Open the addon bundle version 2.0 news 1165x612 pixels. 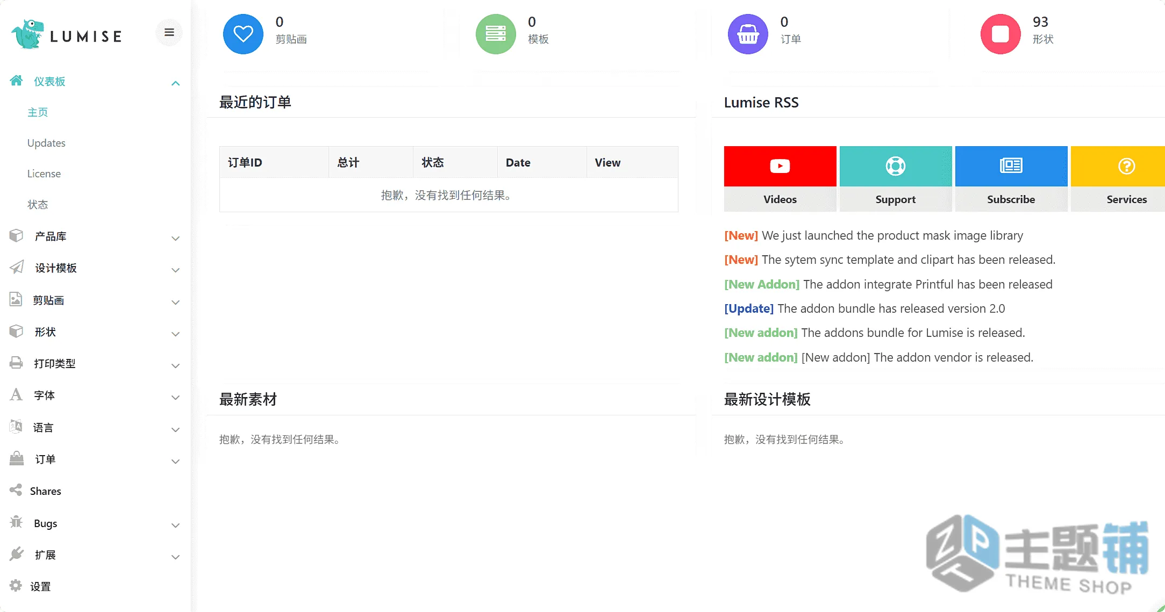coord(864,308)
